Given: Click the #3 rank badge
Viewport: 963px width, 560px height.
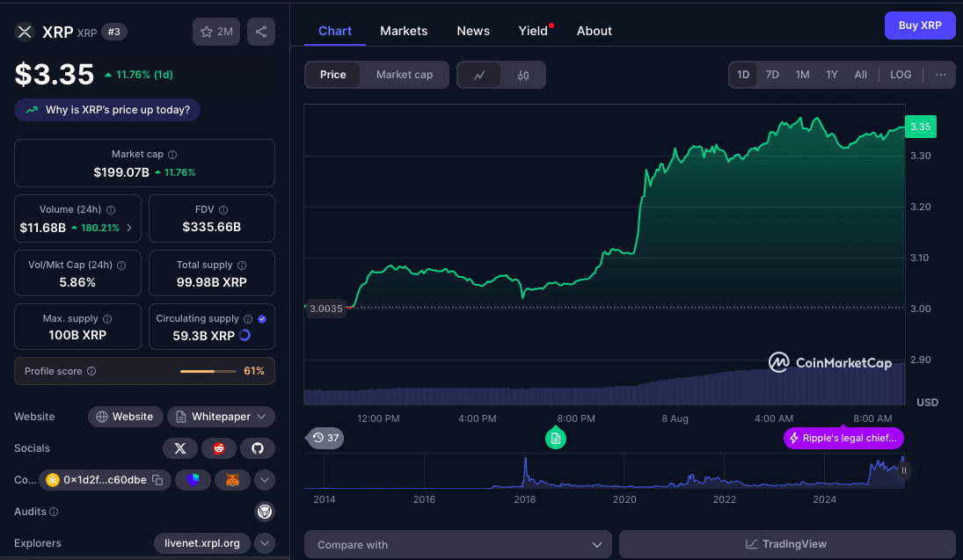Looking at the screenshot, I should (114, 32).
